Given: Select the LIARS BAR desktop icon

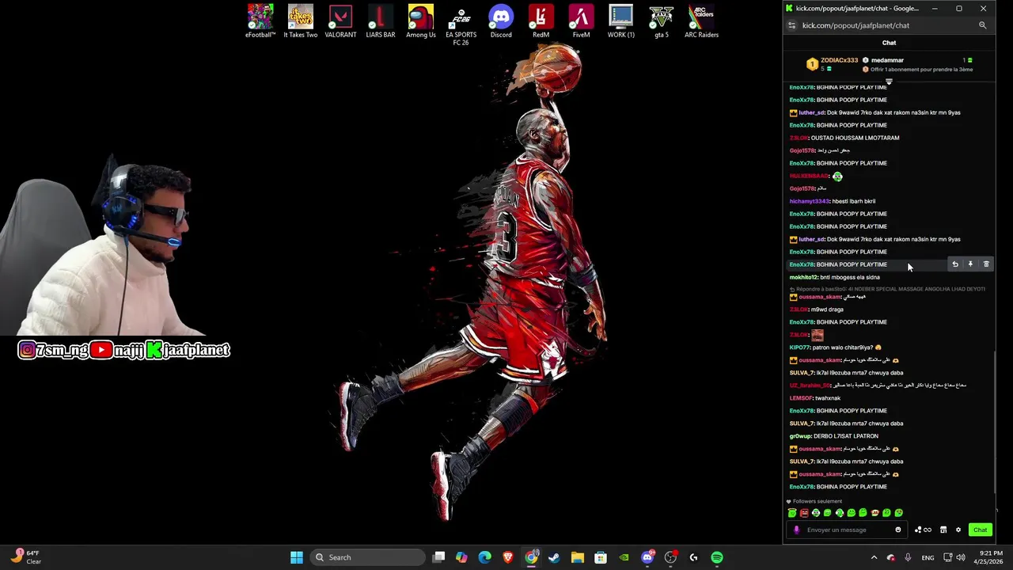Looking at the screenshot, I should [380, 21].
